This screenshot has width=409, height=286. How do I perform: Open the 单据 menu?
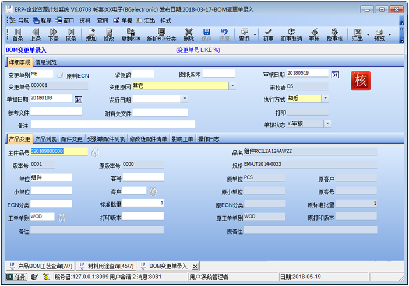tap(124, 20)
